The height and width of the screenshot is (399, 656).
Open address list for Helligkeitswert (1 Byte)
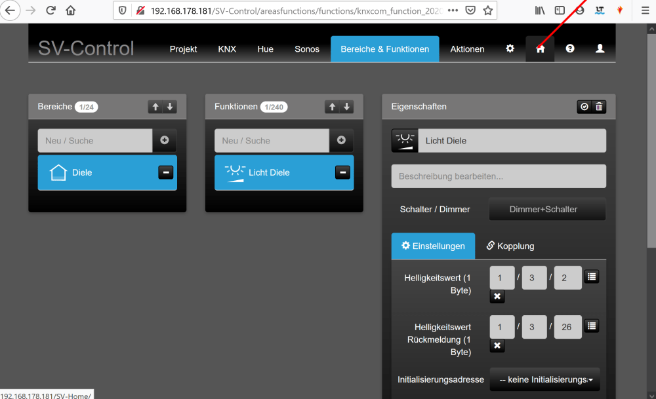[x=592, y=276]
